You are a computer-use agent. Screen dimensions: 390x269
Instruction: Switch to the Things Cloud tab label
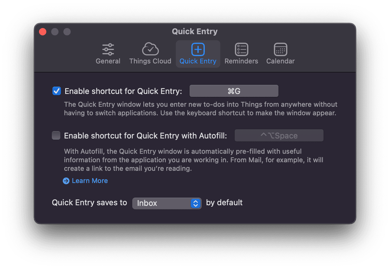pos(150,61)
